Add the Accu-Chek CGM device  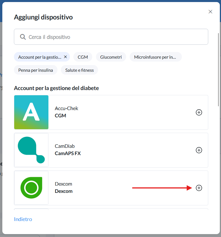(x=199, y=112)
